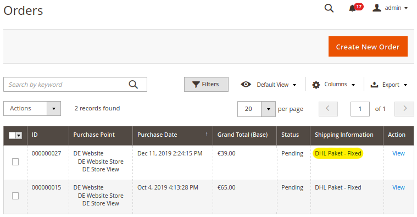Click Pending status of order 000000027
The width and height of the screenshot is (417, 217).
(x=292, y=154)
